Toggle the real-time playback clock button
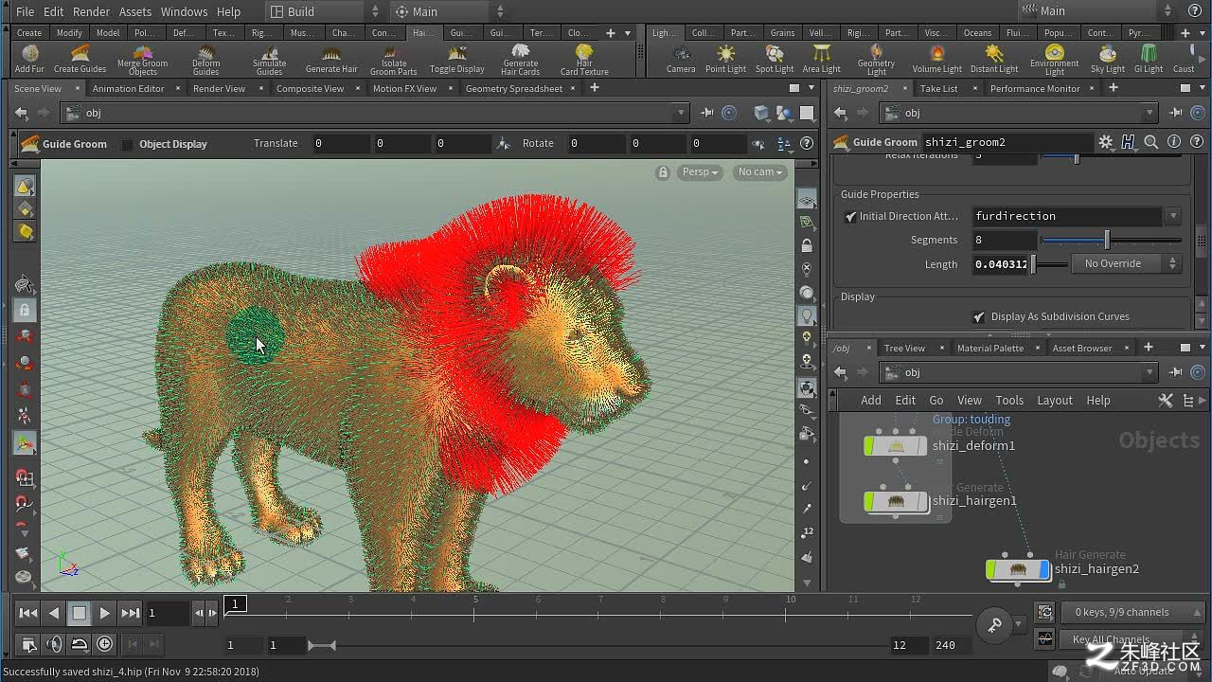 [x=104, y=644]
